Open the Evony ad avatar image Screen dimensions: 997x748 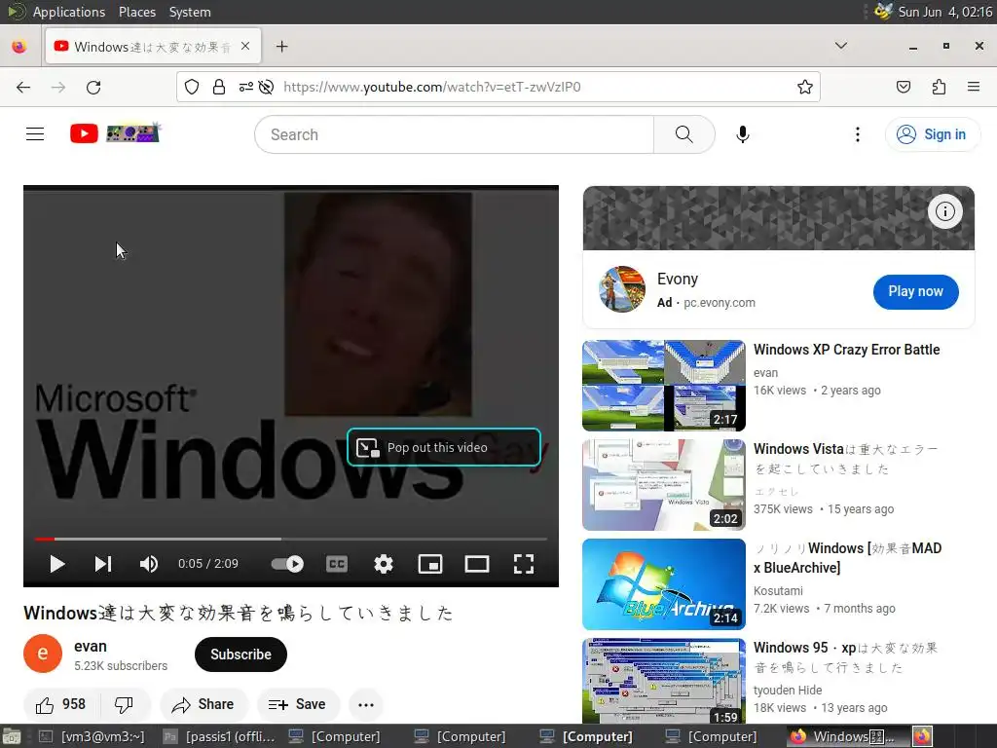tap(622, 289)
